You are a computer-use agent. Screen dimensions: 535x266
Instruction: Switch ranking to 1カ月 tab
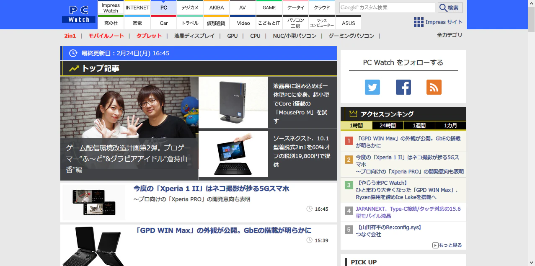pyautogui.click(x=450, y=126)
